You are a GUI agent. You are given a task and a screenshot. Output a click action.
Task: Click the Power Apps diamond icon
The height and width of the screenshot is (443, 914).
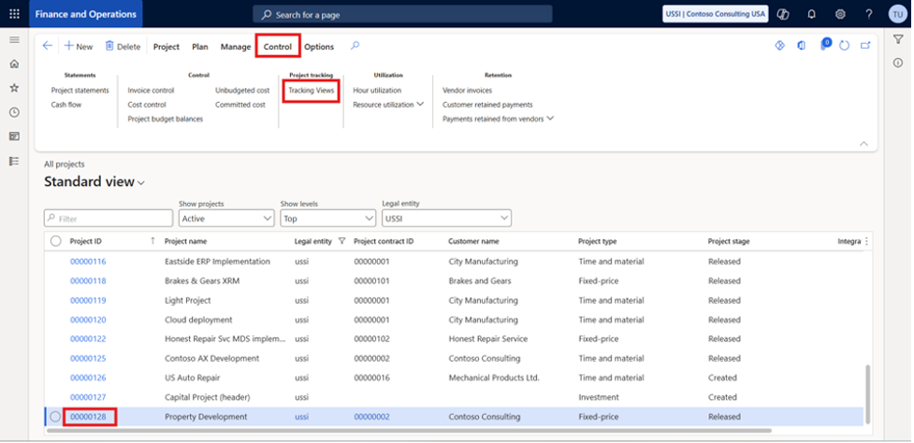coord(780,46)
